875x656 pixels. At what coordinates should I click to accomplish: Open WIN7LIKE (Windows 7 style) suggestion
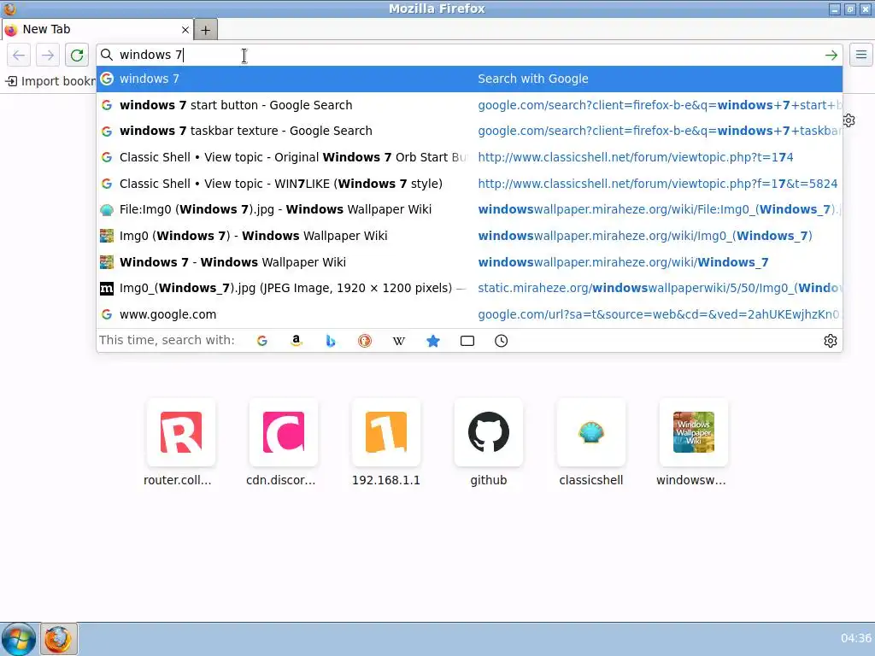pos(469,184)
